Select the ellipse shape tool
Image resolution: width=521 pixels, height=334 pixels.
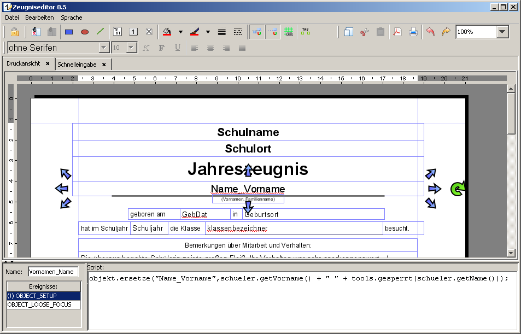click(85, 32)
